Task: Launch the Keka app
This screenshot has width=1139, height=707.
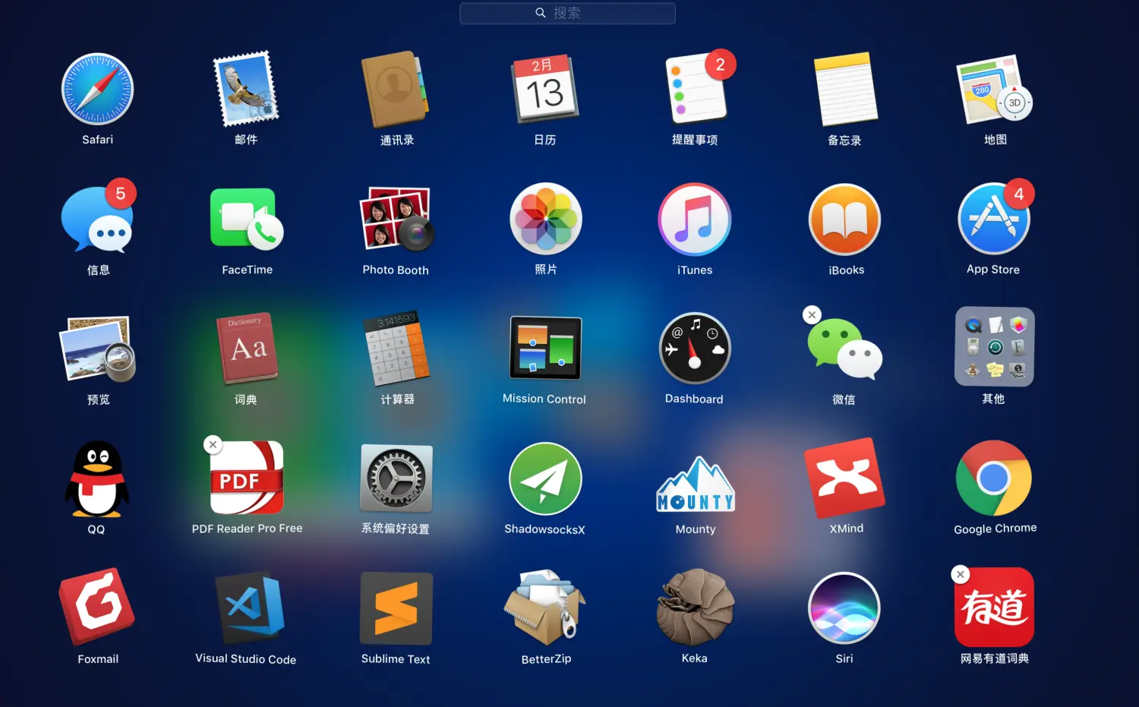Action: click(x=695, y=608)
